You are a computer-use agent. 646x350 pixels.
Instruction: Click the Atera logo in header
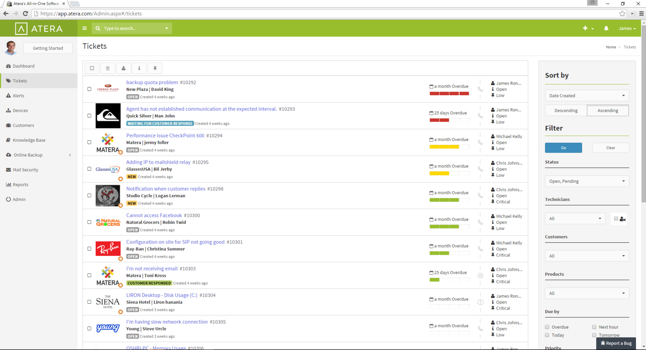(x=39, y=29)
